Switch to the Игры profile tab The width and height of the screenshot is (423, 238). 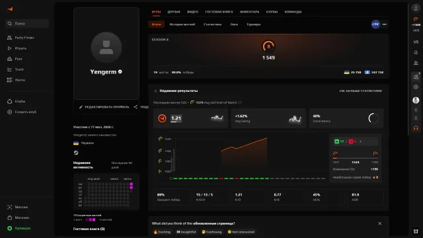[x=156, y=12]
